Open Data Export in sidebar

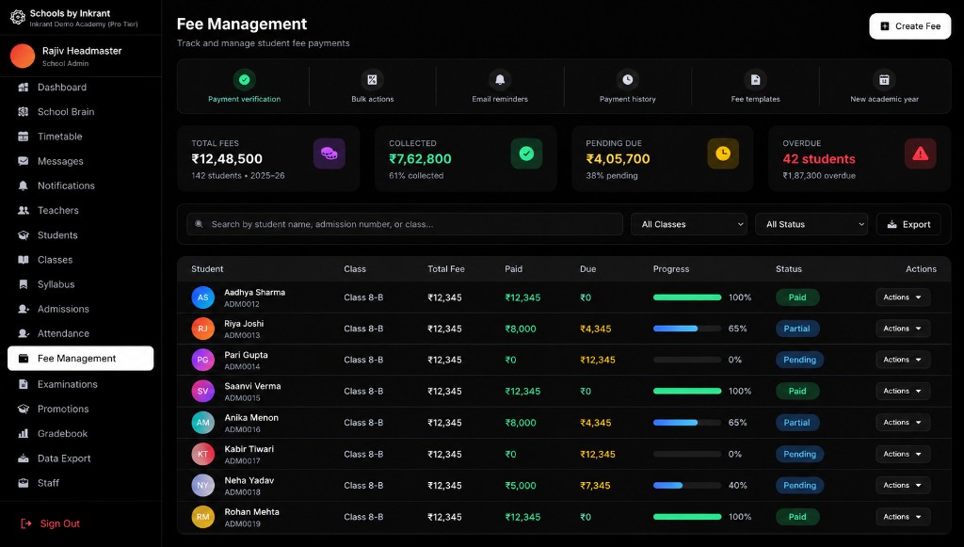[81, 458]
